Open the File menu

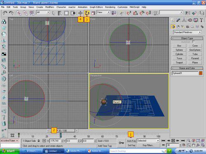2,7
